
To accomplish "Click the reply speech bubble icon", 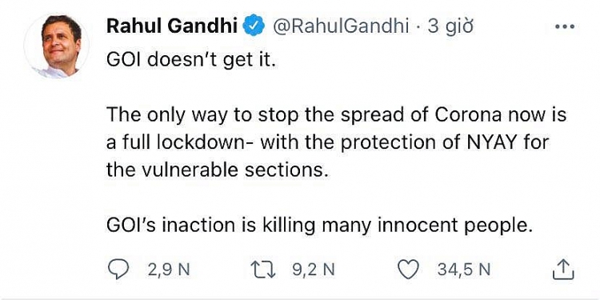I will pyautogui.click(x=118, y=270).
